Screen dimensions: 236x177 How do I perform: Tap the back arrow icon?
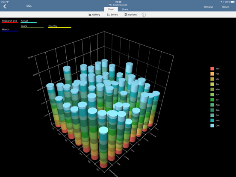[x=5, y=6]
